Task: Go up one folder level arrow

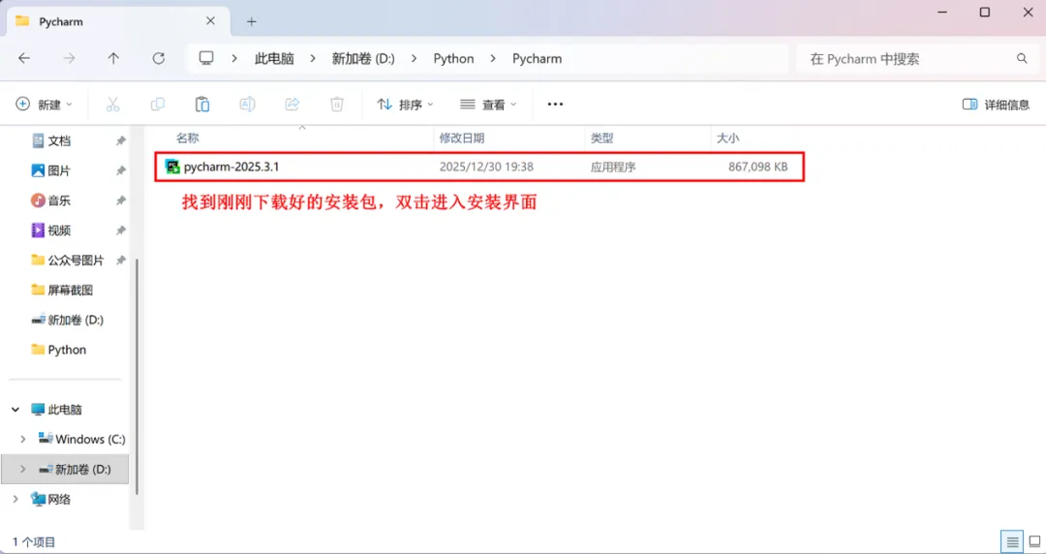Action: (113, 59)
